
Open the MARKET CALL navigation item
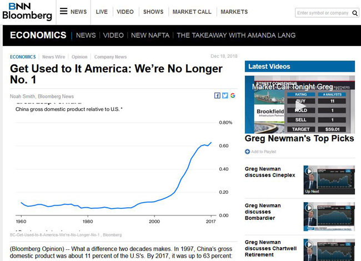point(192,12)
